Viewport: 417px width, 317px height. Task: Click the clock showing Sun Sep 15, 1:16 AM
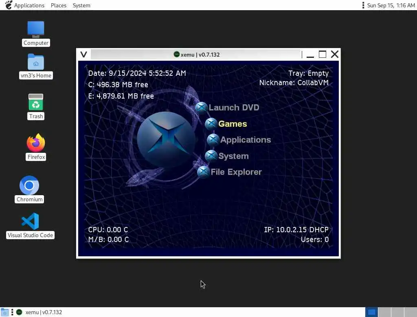(x=391, y=5)
